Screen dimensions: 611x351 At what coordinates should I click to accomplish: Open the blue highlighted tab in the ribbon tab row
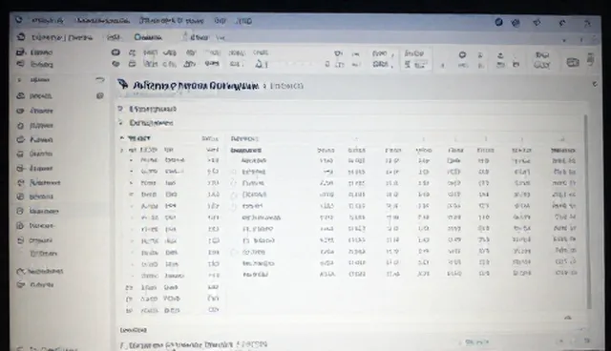[x=148, y=37]
